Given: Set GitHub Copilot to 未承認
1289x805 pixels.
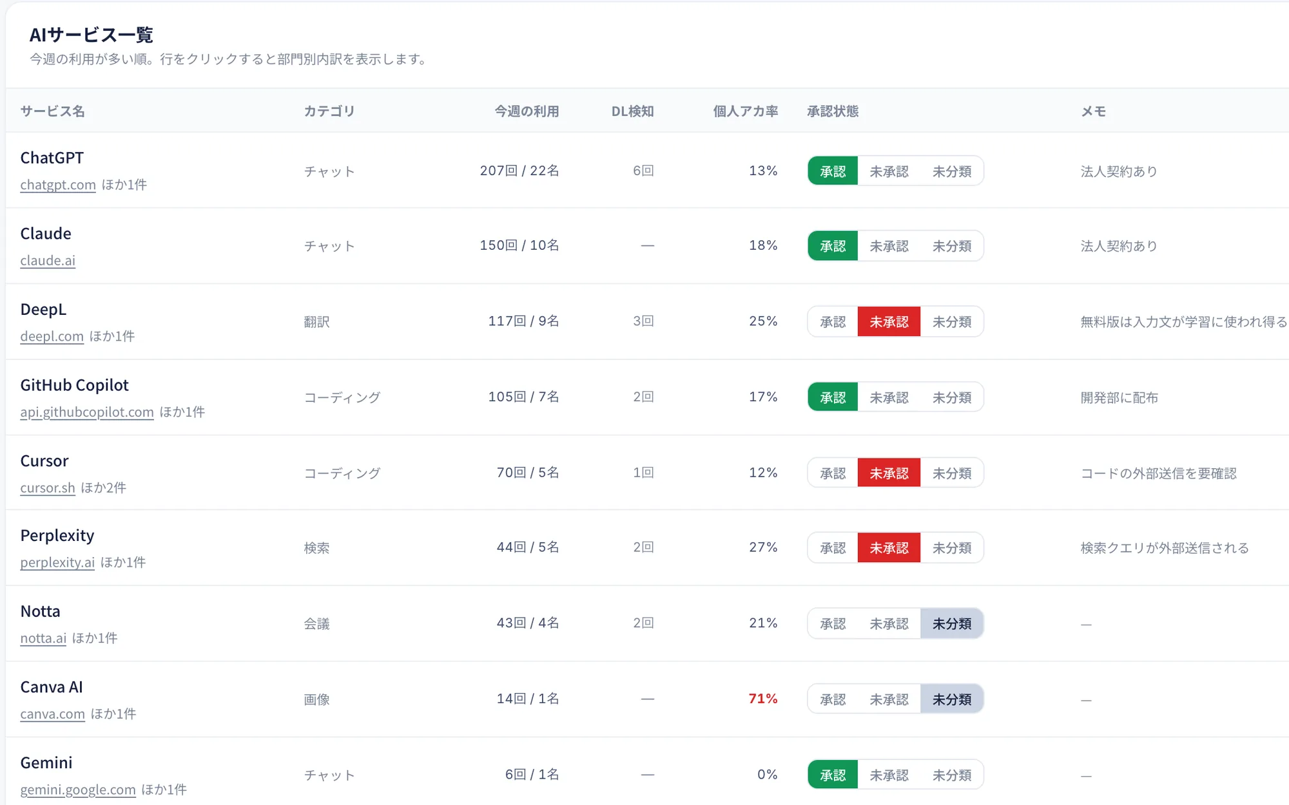Looking at the screenshot, I should click(x=889, y=397).
